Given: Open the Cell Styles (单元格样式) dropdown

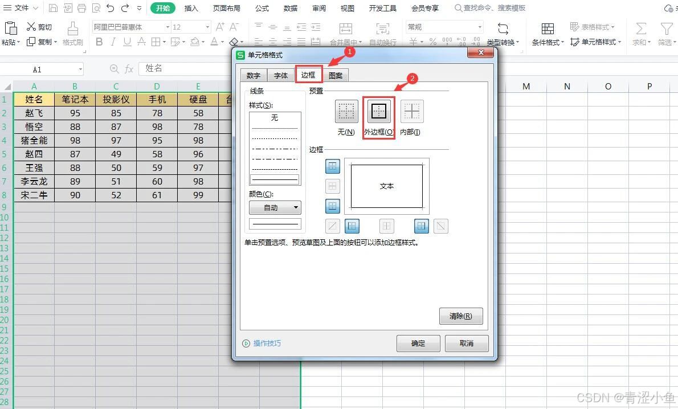Looking at the screenshot, I should [596, 42].
